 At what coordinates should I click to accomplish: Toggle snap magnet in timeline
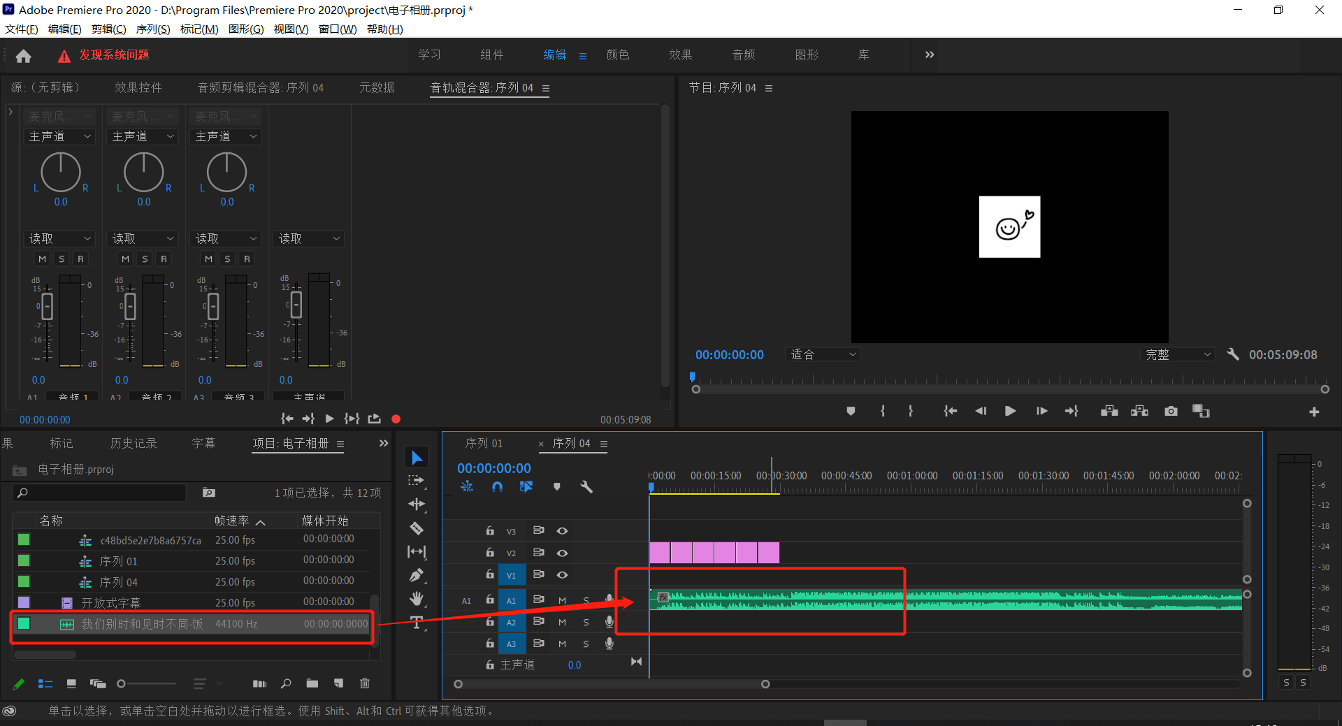(x=497, y=487)
